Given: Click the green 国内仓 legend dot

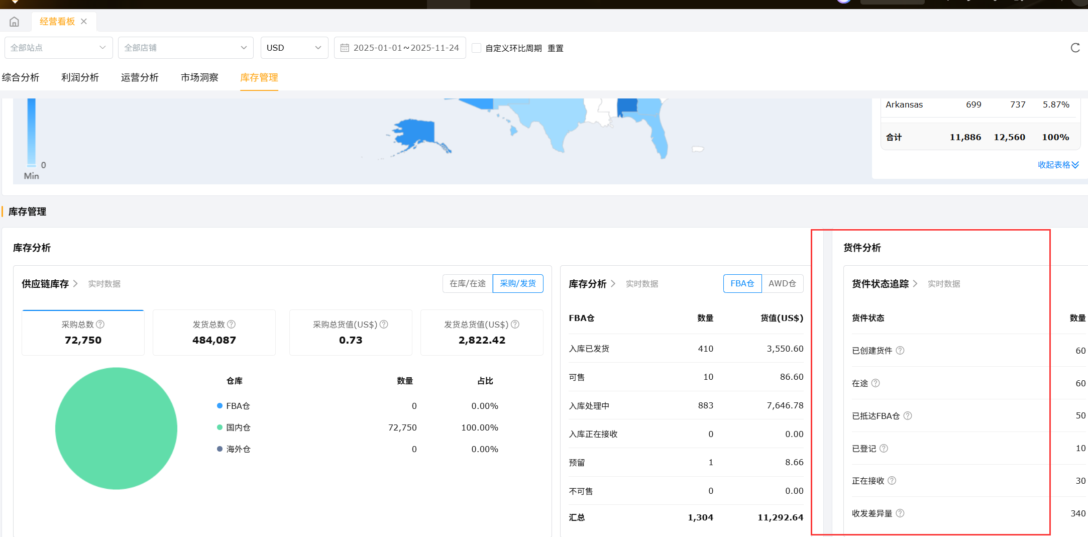Looking at the screenshot, I should tap(220, 427).
